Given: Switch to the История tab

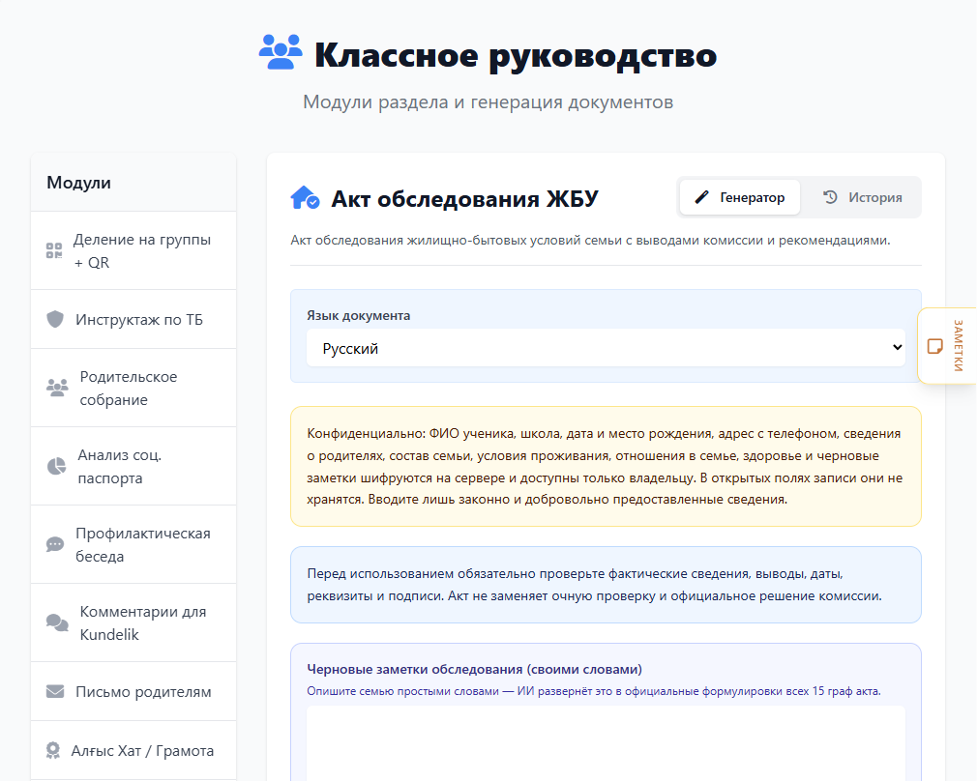Looking at the screenshot, I should (862, 197).
